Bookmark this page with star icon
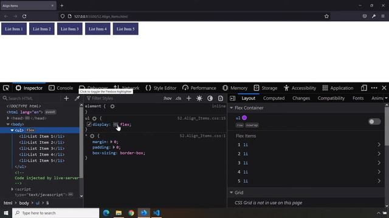The image size is (389, 218). coord(326,16)
